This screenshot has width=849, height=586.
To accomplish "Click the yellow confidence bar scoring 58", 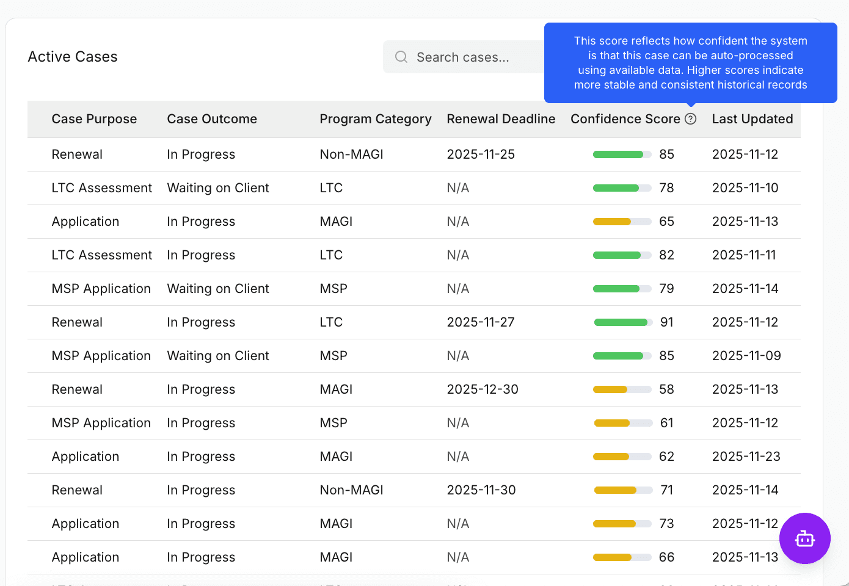I will pos(622,389).
